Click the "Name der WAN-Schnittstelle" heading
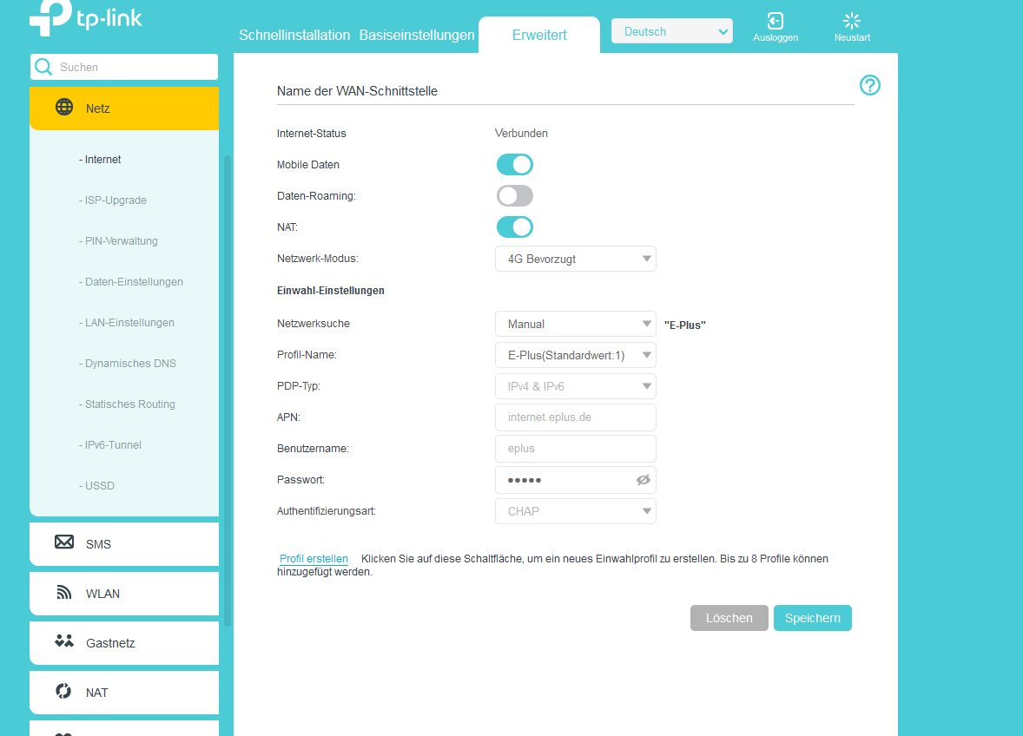Image resolution: width=1023 pixels, height=736 pixels. (x=357, y=91)
